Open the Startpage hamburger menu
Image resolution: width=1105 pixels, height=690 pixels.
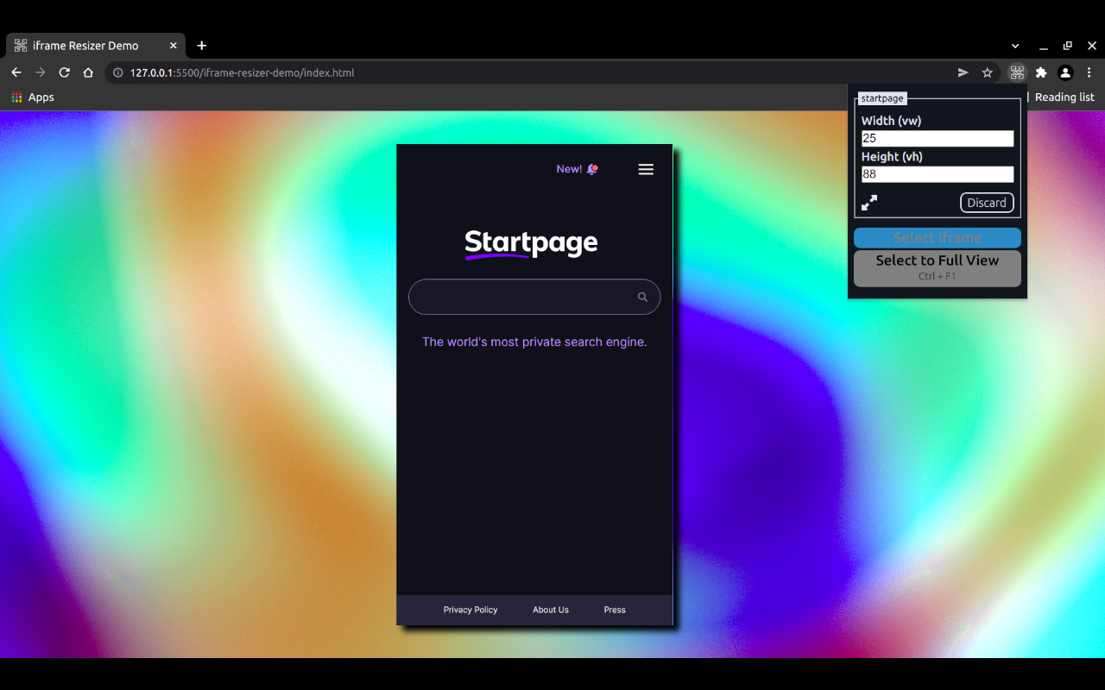[x=646, y=169]
